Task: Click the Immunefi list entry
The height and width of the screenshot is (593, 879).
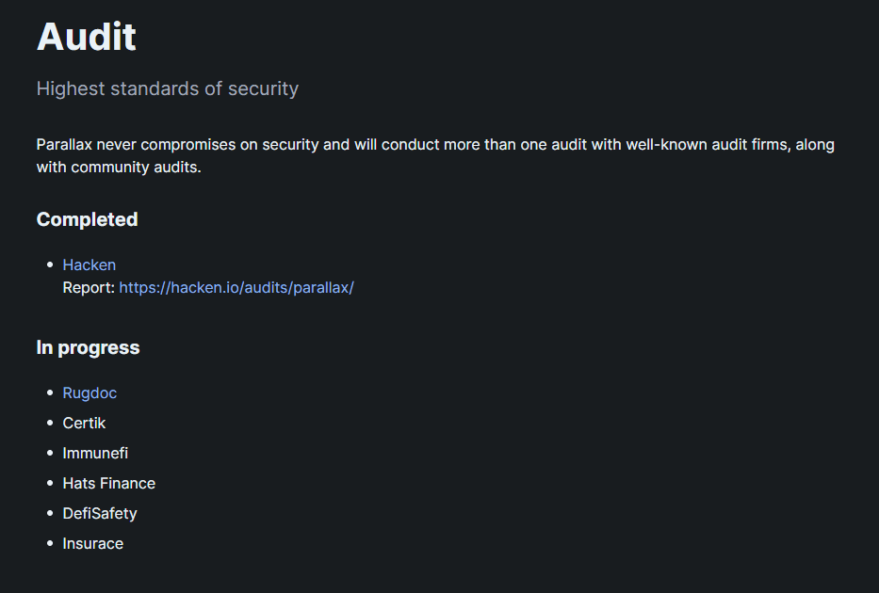Action: coord(95,453)
